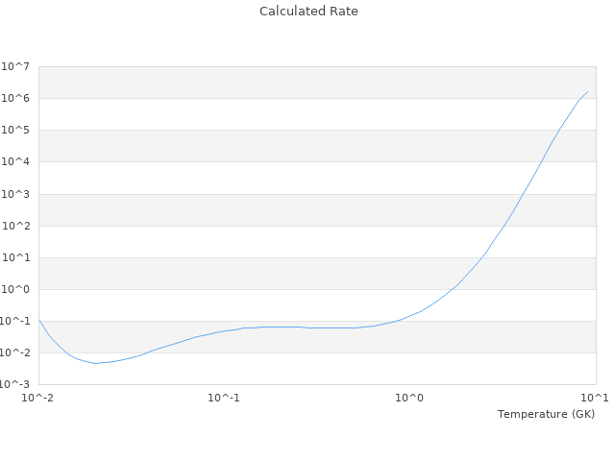Select the 10^7 y-axis tick label

(x=16, y=66)
